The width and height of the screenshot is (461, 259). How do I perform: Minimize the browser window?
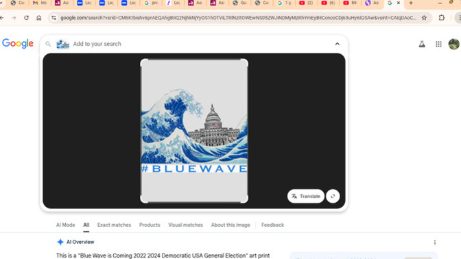[x=440, y=3]
